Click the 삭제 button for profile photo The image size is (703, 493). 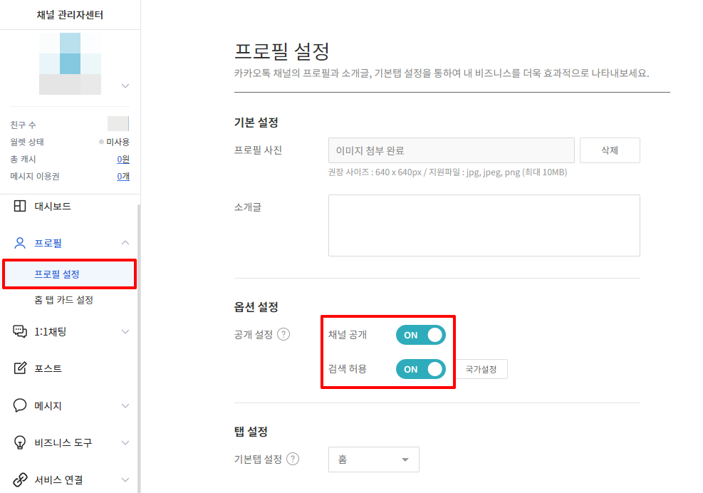[x=610, y=150]
